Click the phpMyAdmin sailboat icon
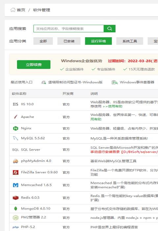 point(15,161)
